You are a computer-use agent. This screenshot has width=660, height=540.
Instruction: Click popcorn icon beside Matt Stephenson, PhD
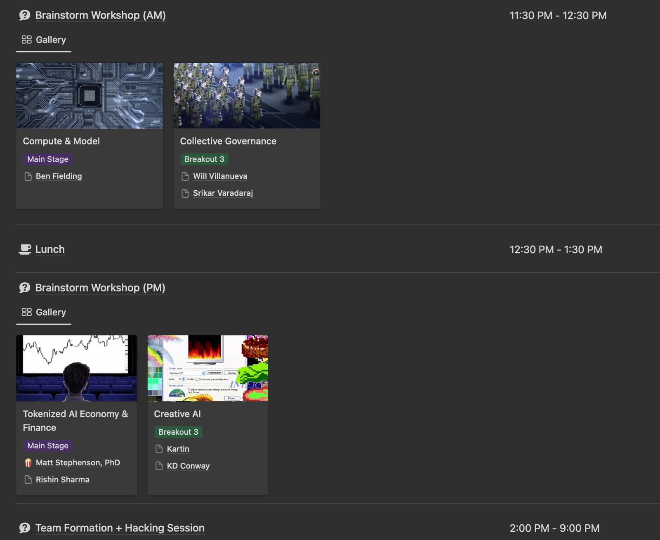tap(28, 463)
